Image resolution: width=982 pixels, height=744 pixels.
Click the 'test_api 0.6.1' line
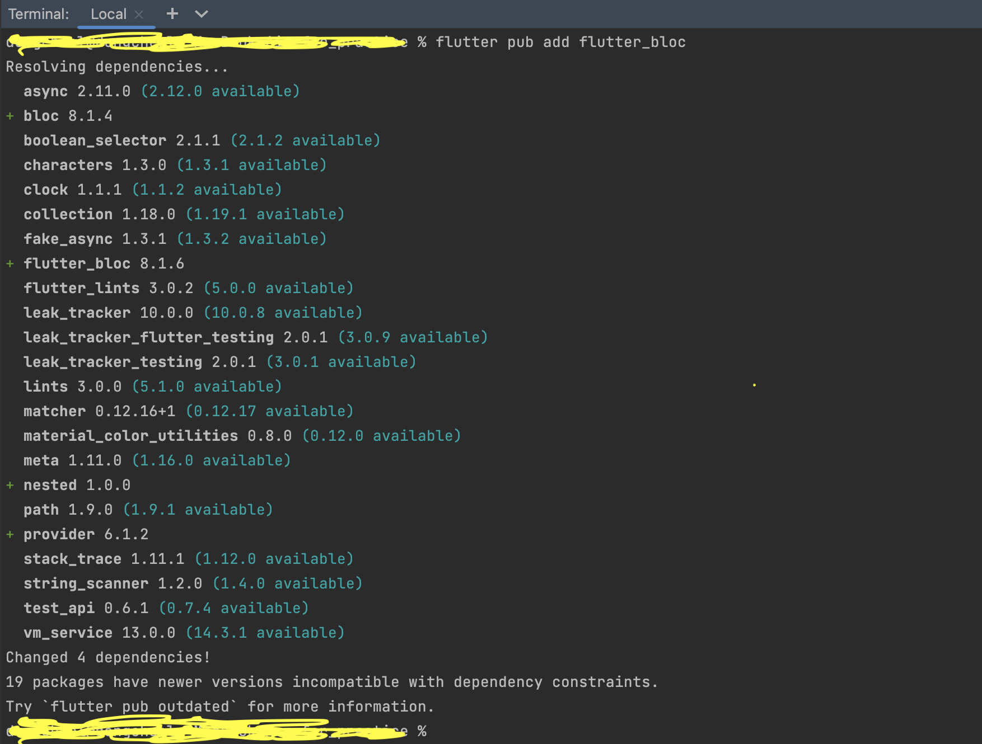click(166, 608)
